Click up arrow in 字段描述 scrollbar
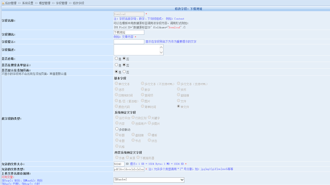 coord(161,47)
